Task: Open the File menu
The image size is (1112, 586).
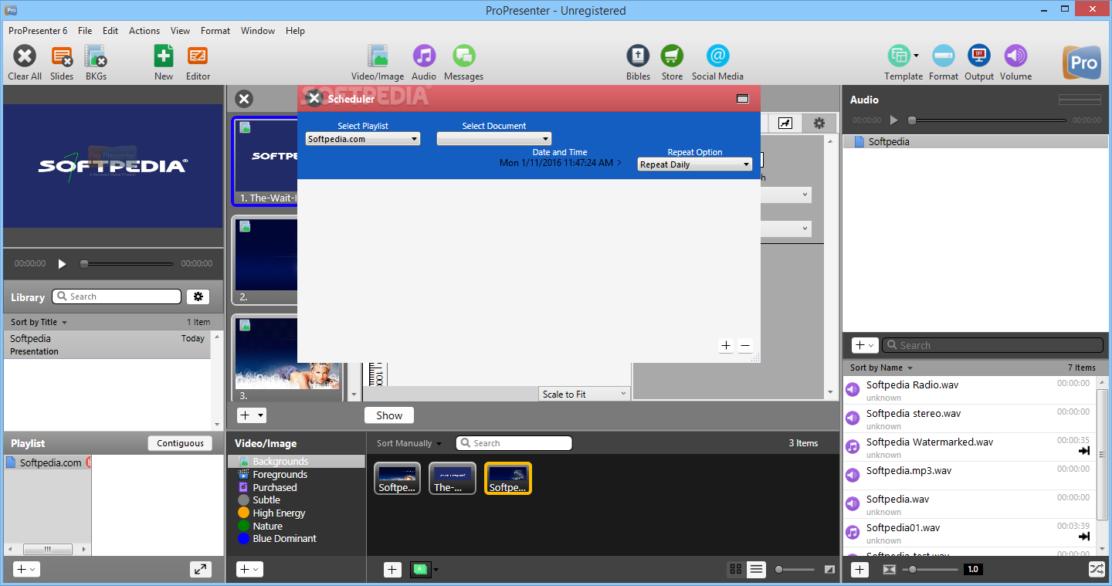Action: (x=85, y=31)
